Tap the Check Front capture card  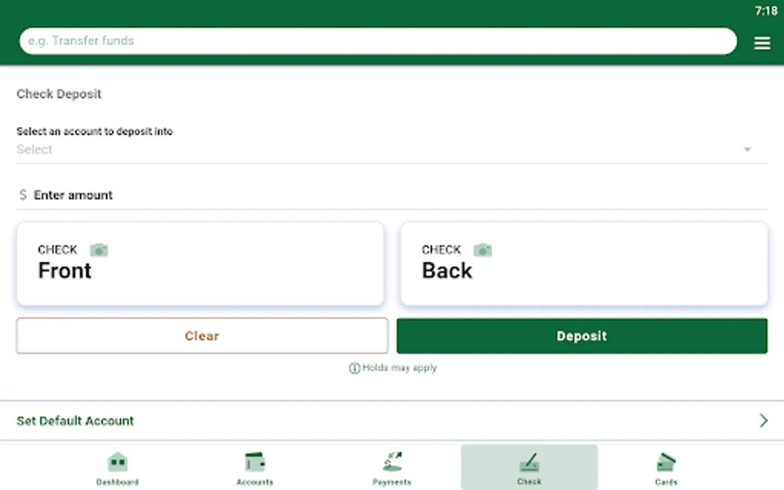(200, 264)
